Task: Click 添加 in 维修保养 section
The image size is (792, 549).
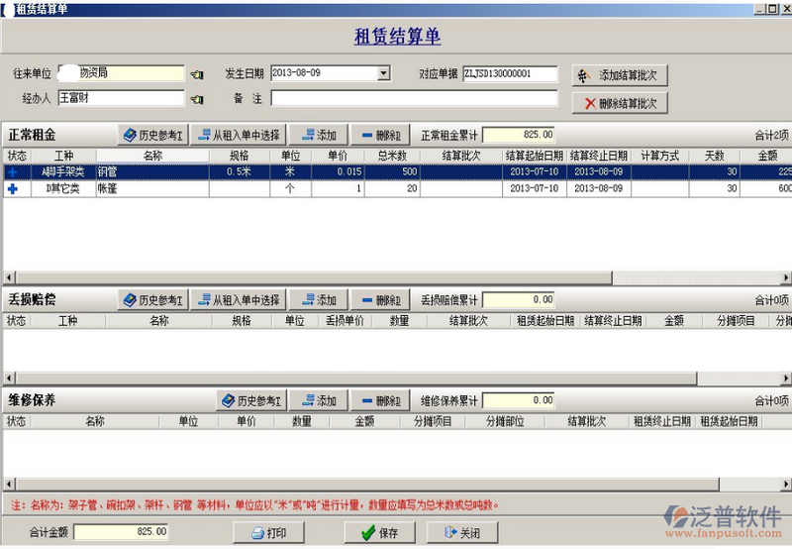Action: [x=318, y=400]
